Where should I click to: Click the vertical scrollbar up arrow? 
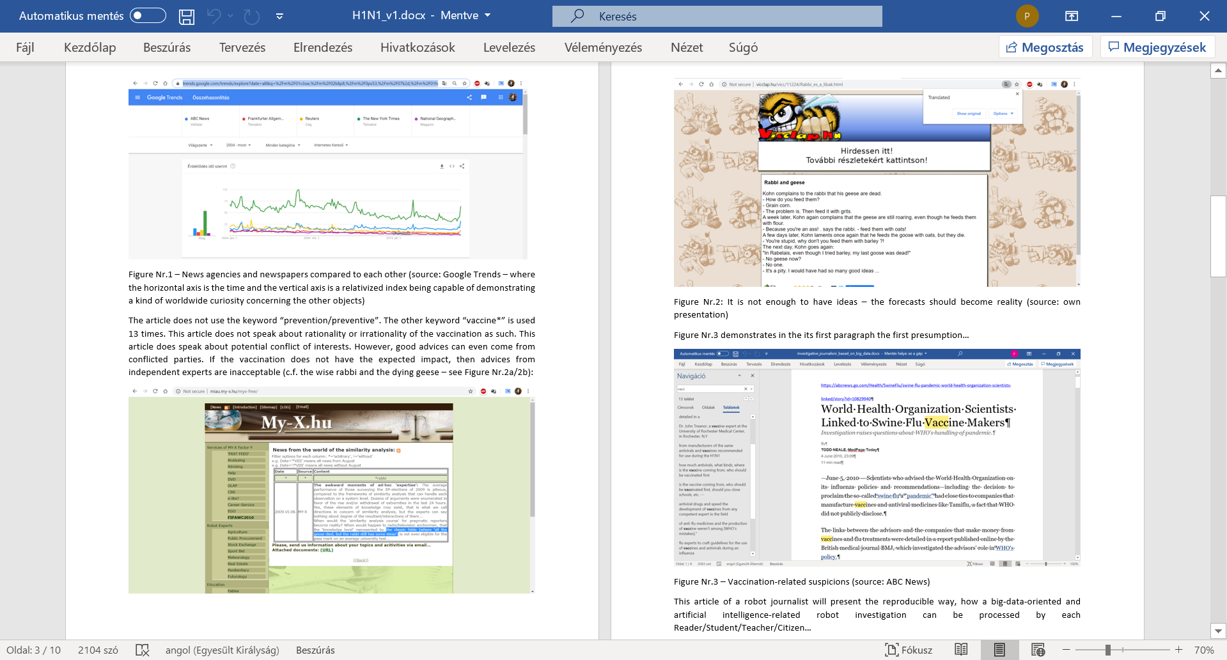(1218, 71)
